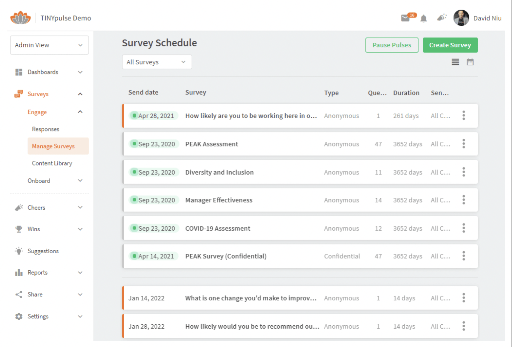Open options for PEAK Survey (Confidential) row

[463, 256]
